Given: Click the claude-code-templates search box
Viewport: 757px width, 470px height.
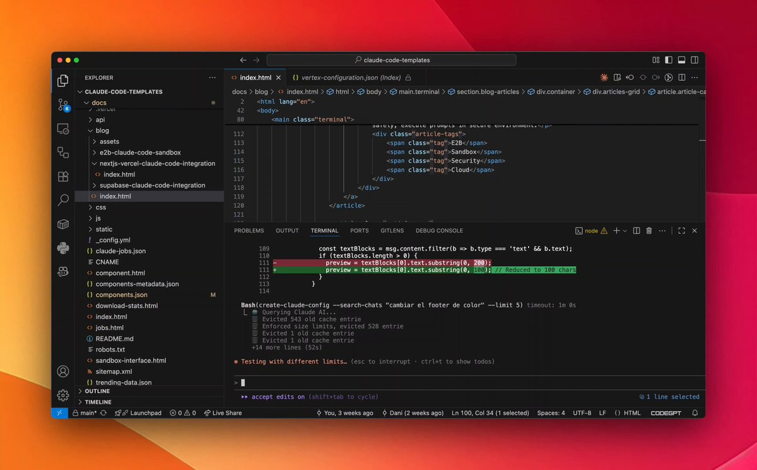Looking at the screenshot, I should (391, 60).
